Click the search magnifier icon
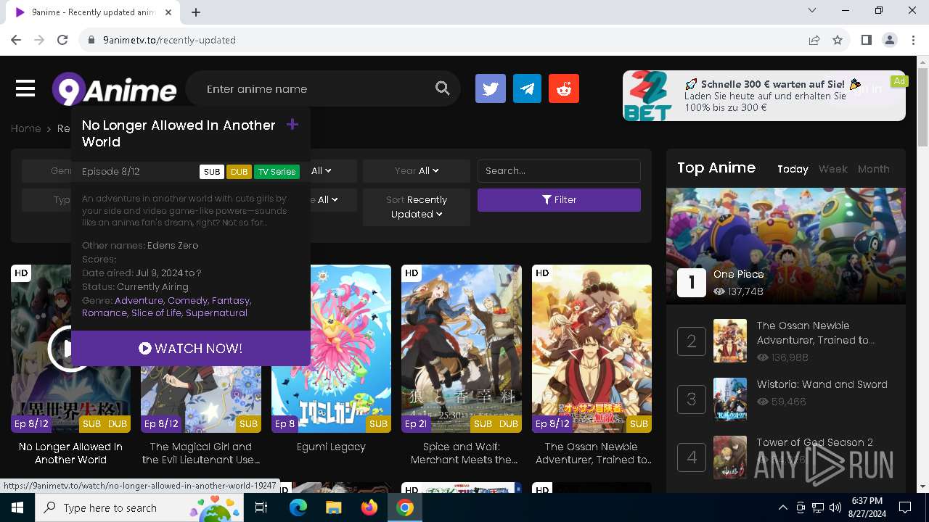This screenshot has height=522, width=929. coord(443,88)
